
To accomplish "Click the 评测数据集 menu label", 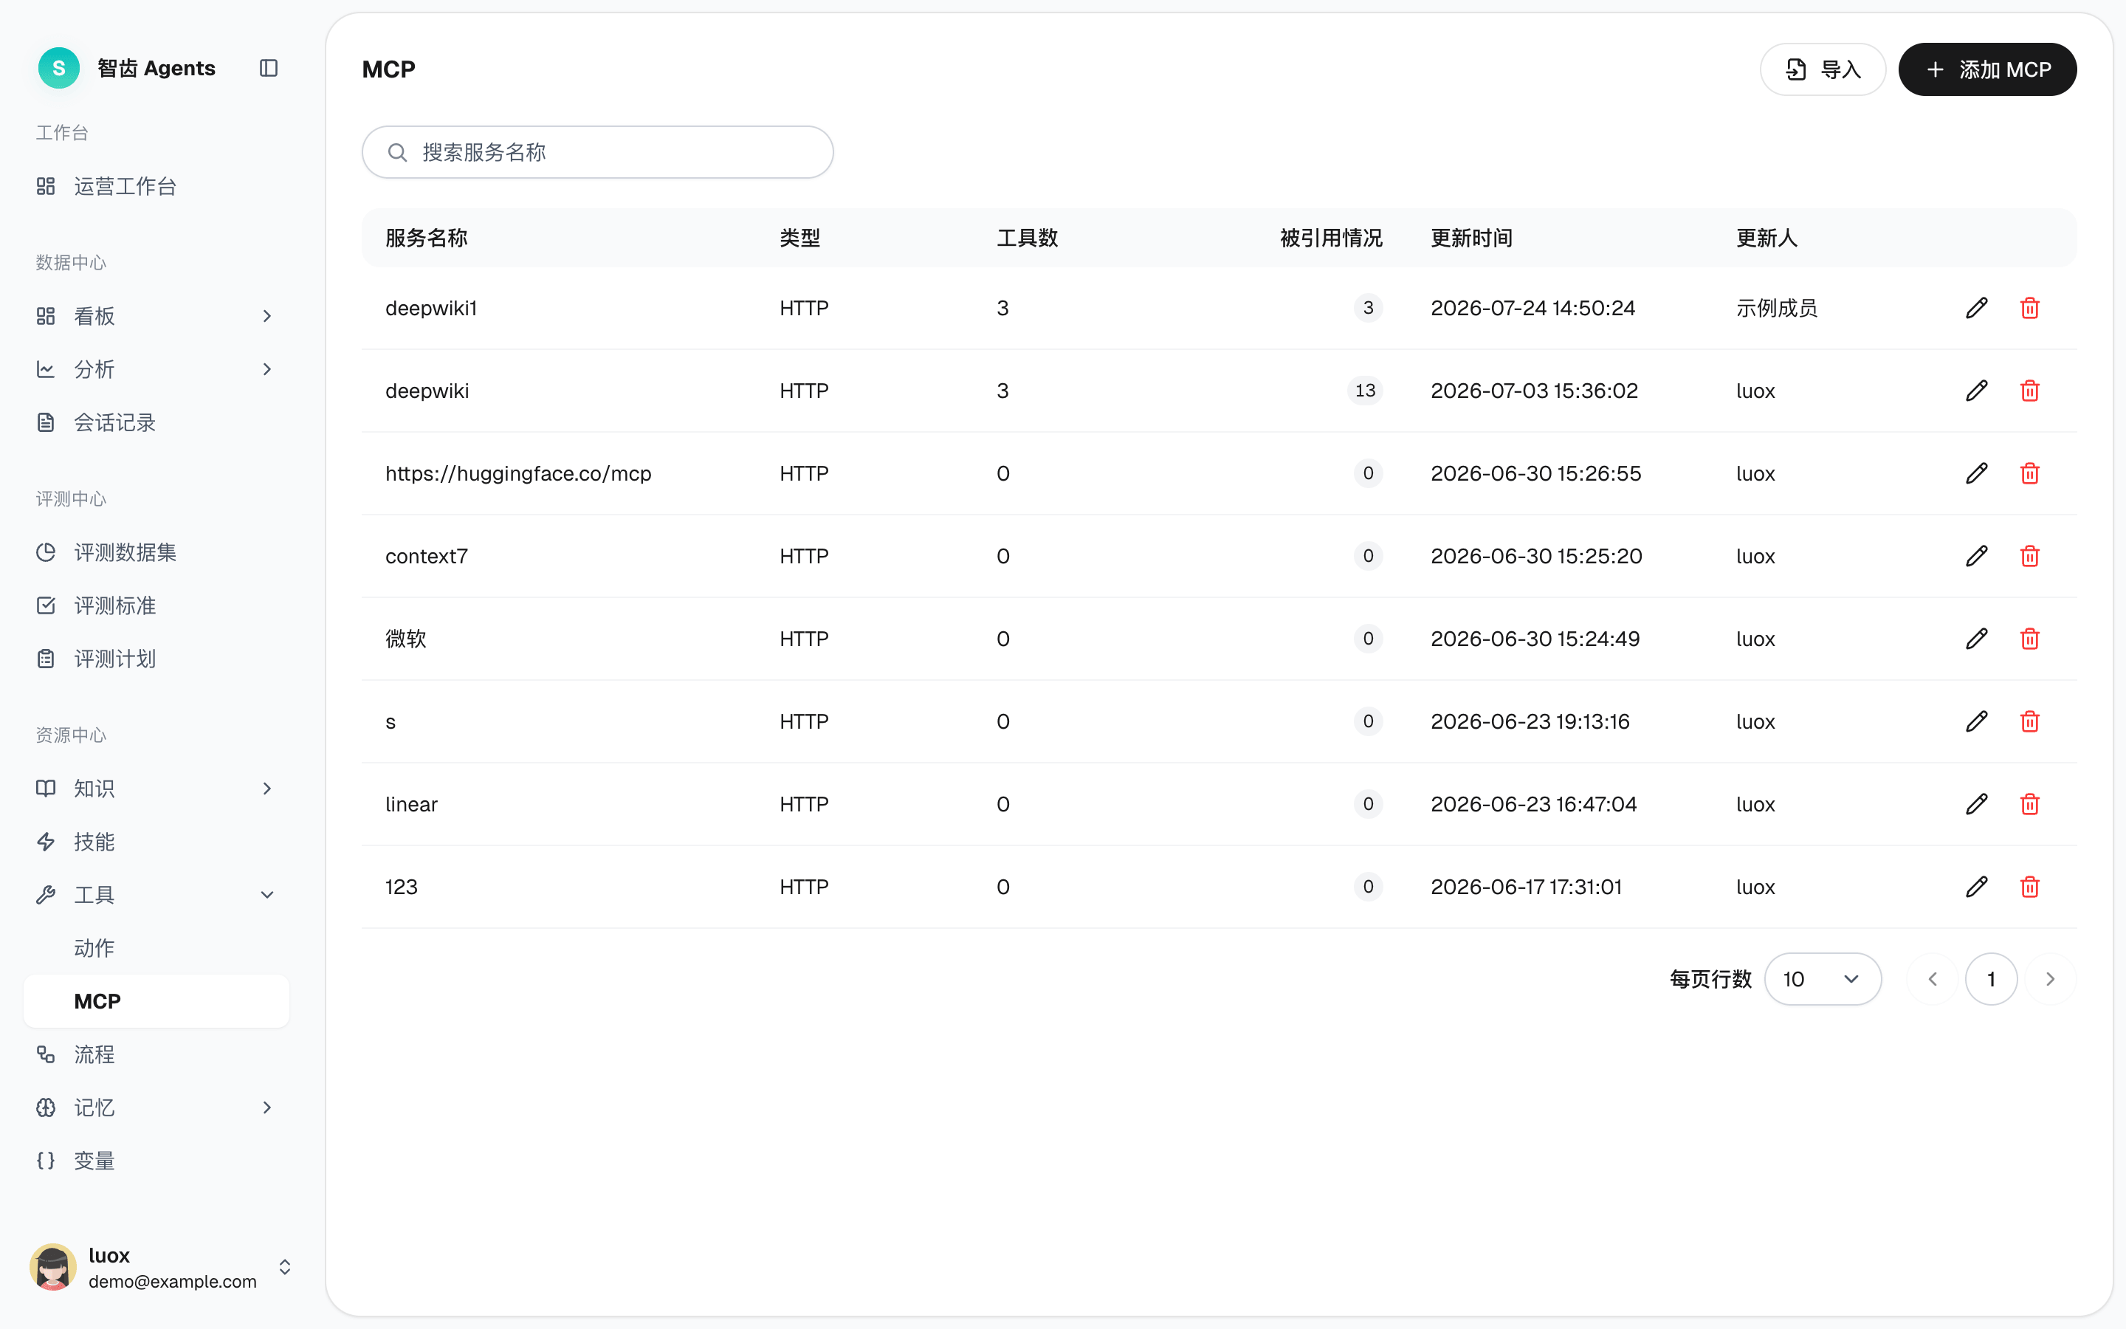I will point(125,552).
